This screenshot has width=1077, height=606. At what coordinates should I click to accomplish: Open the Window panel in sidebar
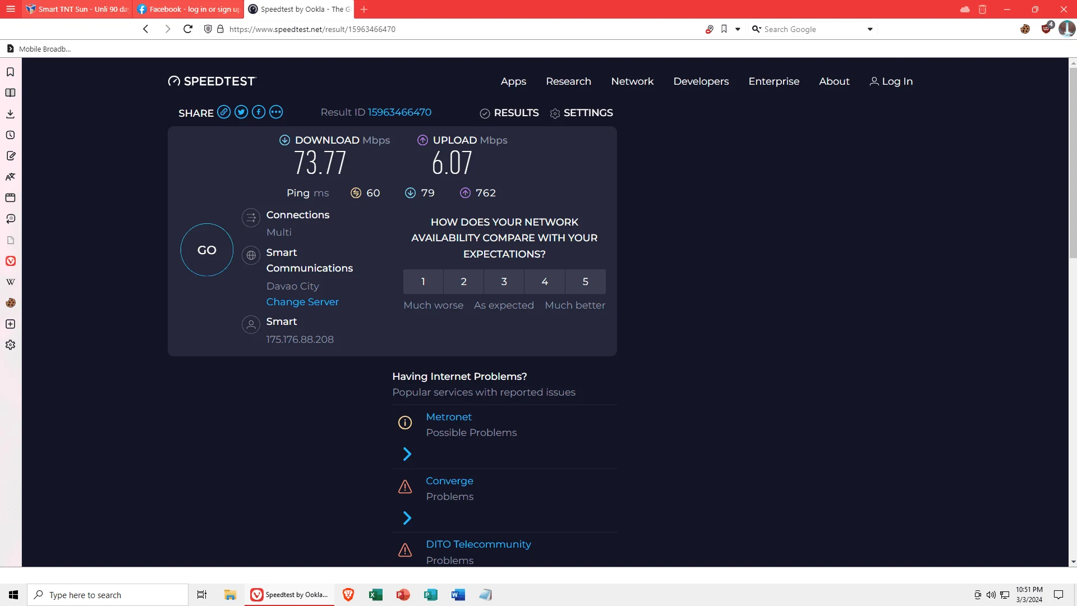pos(10,198)
